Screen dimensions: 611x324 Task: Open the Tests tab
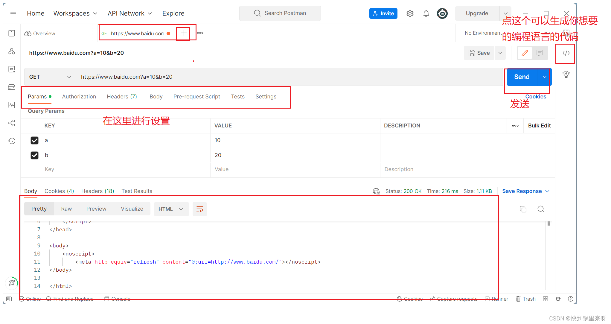pyautogui.click(x=238, y=97)
